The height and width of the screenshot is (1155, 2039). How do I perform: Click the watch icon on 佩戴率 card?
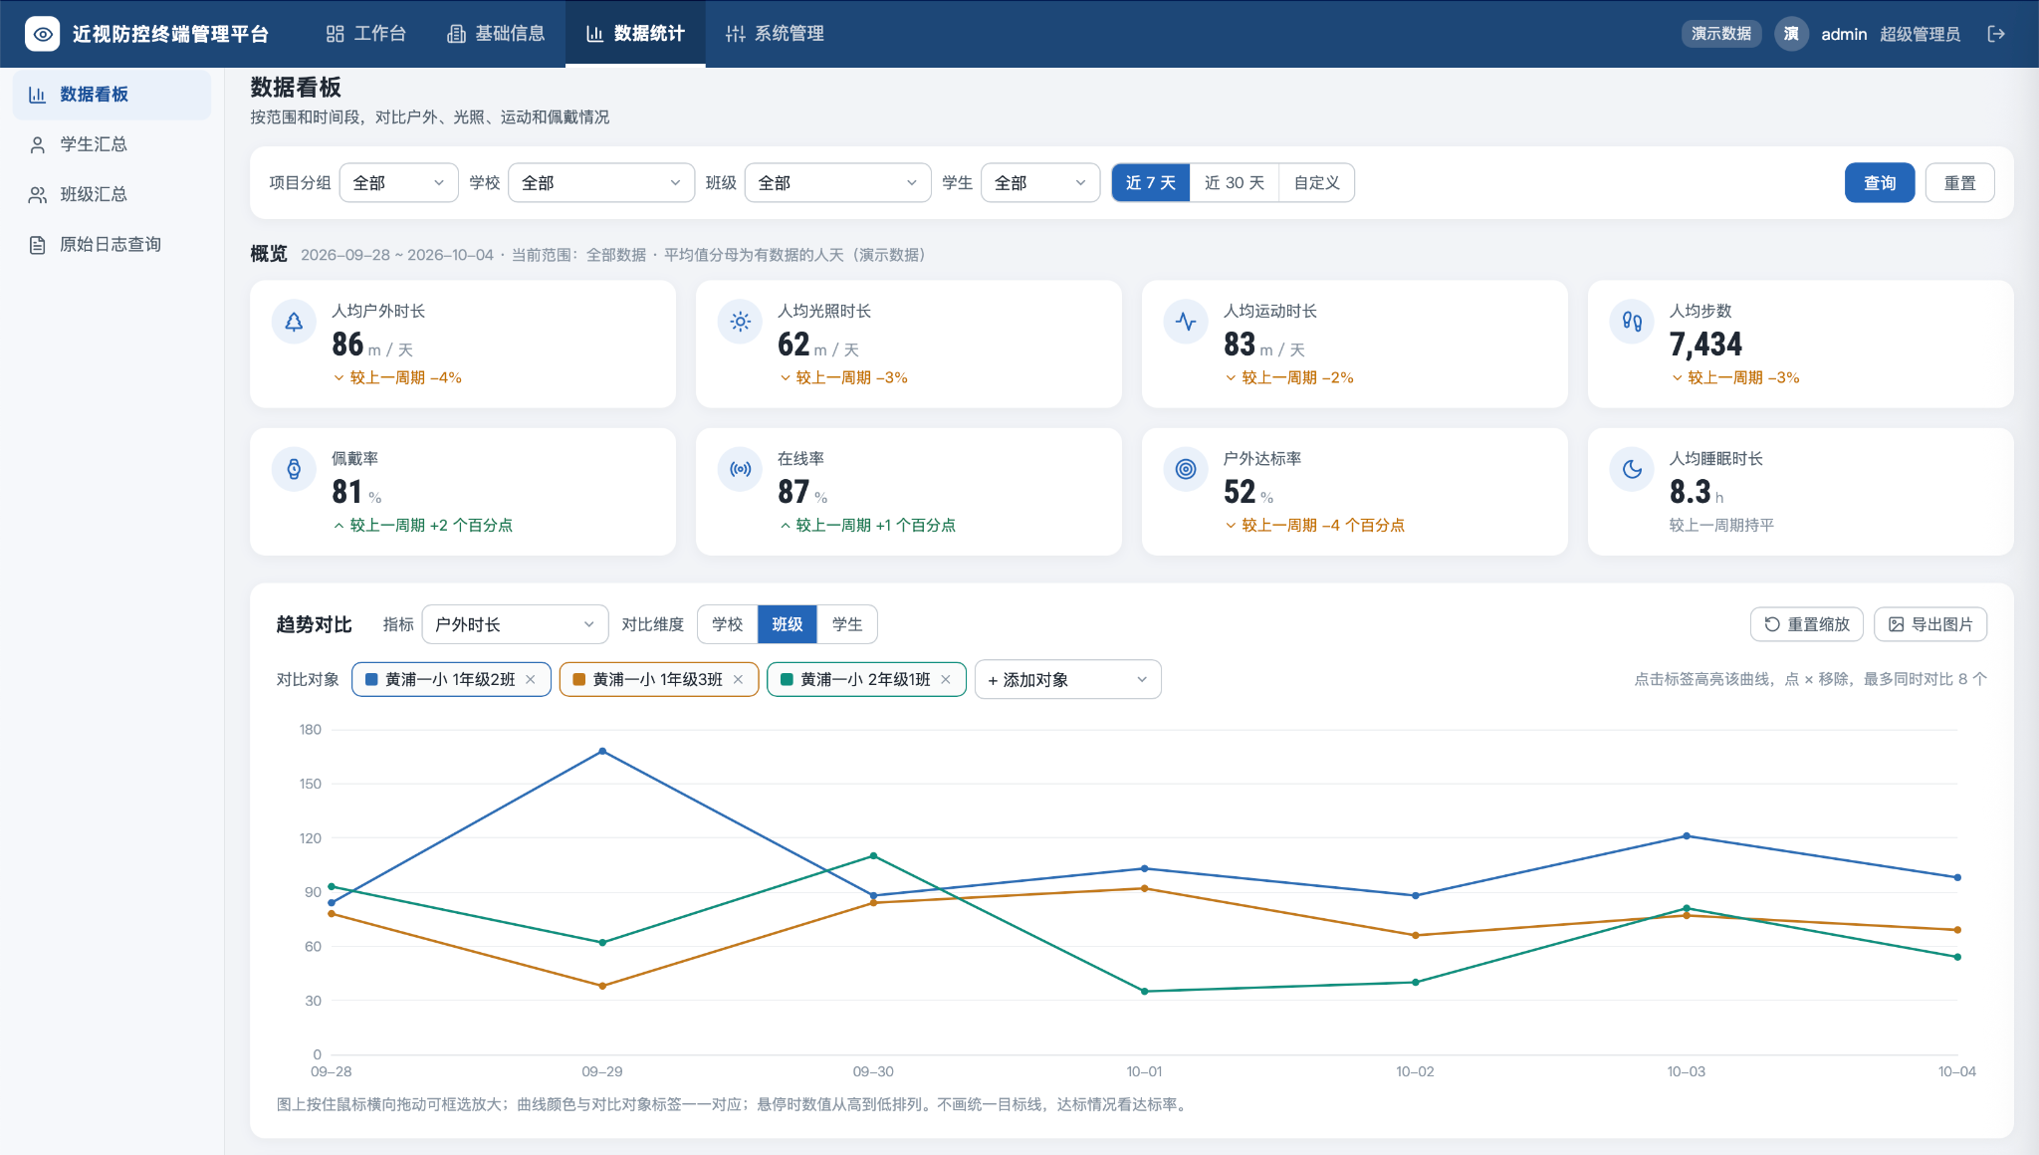click(x=294, y=469)
